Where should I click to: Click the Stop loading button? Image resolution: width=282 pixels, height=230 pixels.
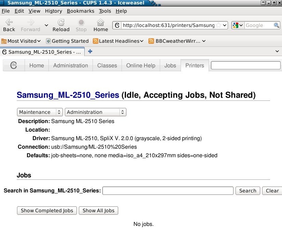(x=81, y=25)
